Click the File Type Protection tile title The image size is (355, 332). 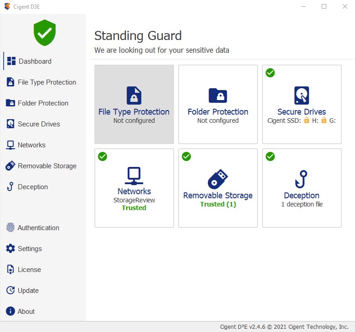[x=134, y=112]
